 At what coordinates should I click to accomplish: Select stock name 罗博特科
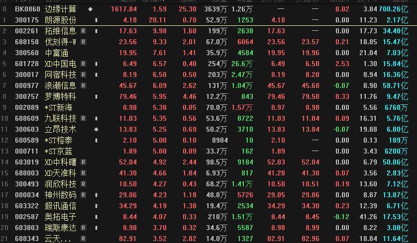point(60,97)
